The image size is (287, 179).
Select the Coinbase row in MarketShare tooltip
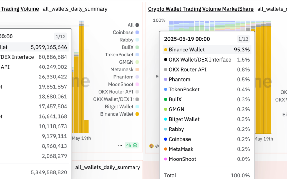207,139
